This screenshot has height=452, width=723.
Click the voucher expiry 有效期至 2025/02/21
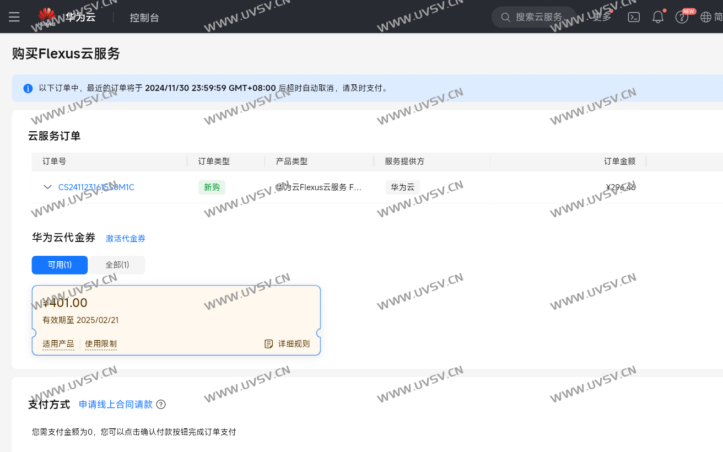[80, 320]
